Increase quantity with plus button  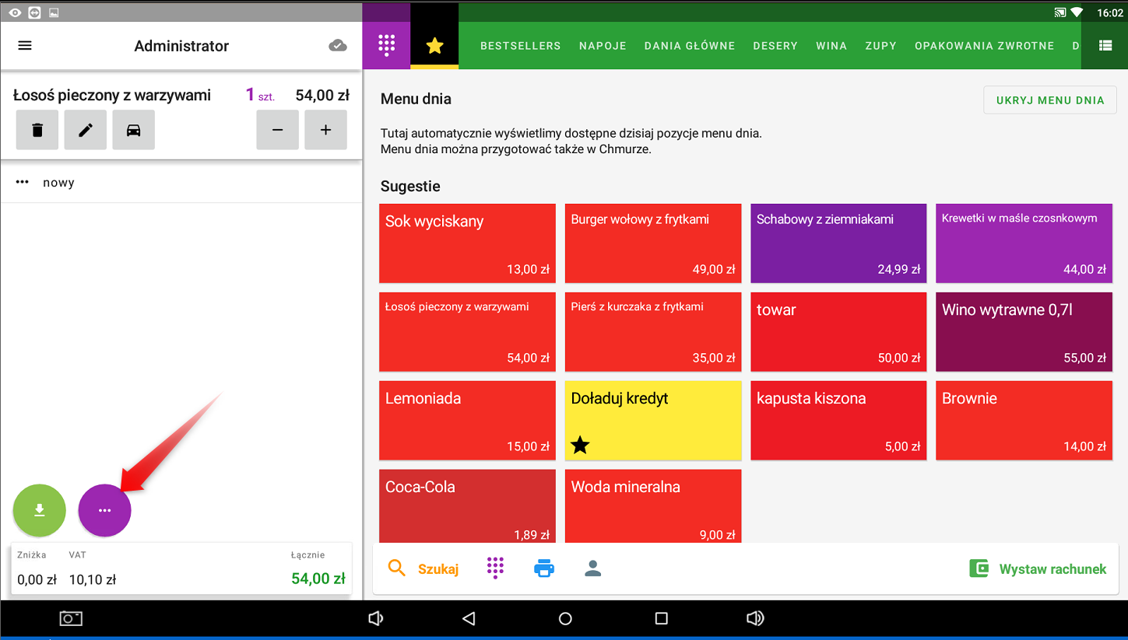pos(325,130)
